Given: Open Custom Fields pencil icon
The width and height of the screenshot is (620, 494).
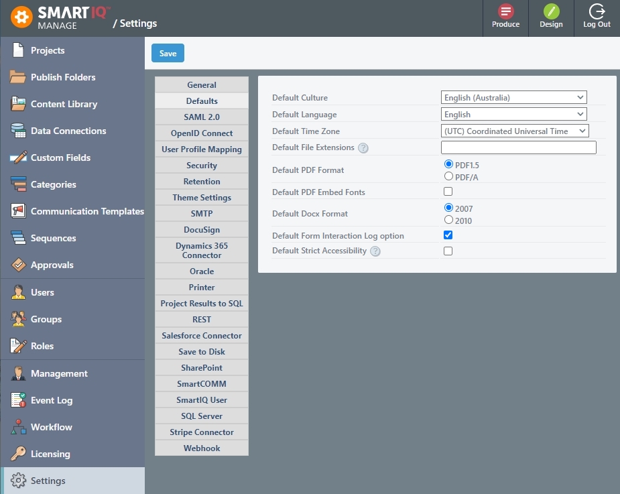Looking at the screenshot, I should pos(18,158).
